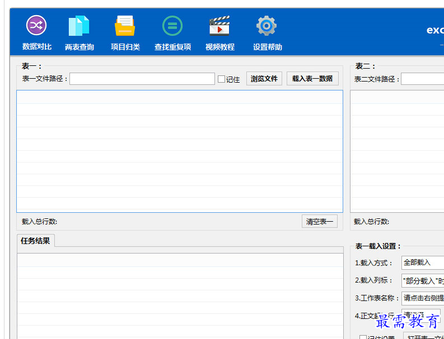Expand the 载入方式 dropdown showing 全部载入
This screenshot has height=339, width=444.
pyautogui.click(x=422, y=262)
